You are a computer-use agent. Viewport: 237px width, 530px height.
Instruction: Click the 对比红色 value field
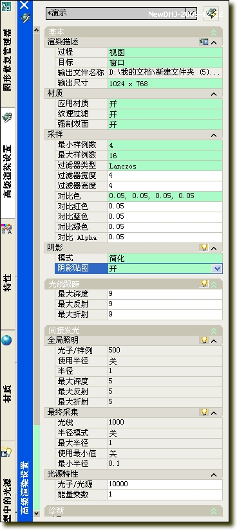[166, 206]
